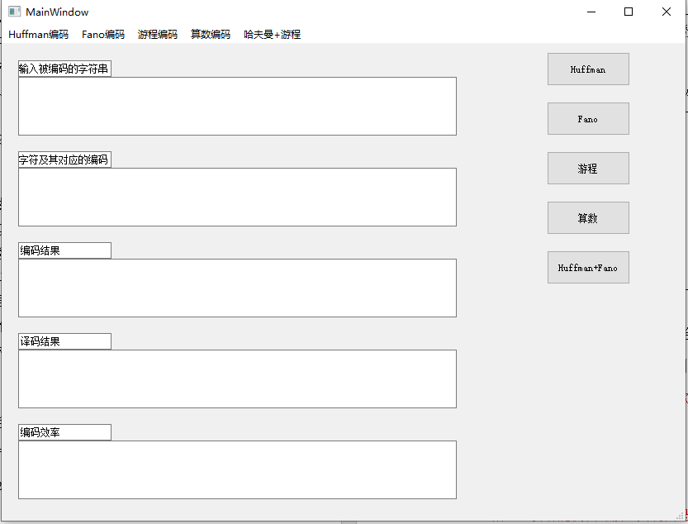The height and width of the screenshot is (524, 688).
Task: Click the 编码效率 label field
Action: click(x=64, y=432)
